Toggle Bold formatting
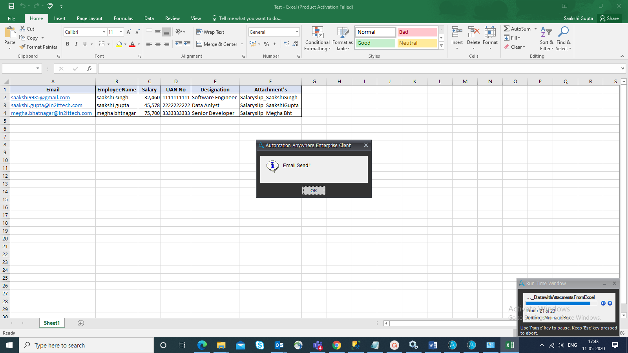The width and height of the screenshot is (628, 353). tap(68, 44)
